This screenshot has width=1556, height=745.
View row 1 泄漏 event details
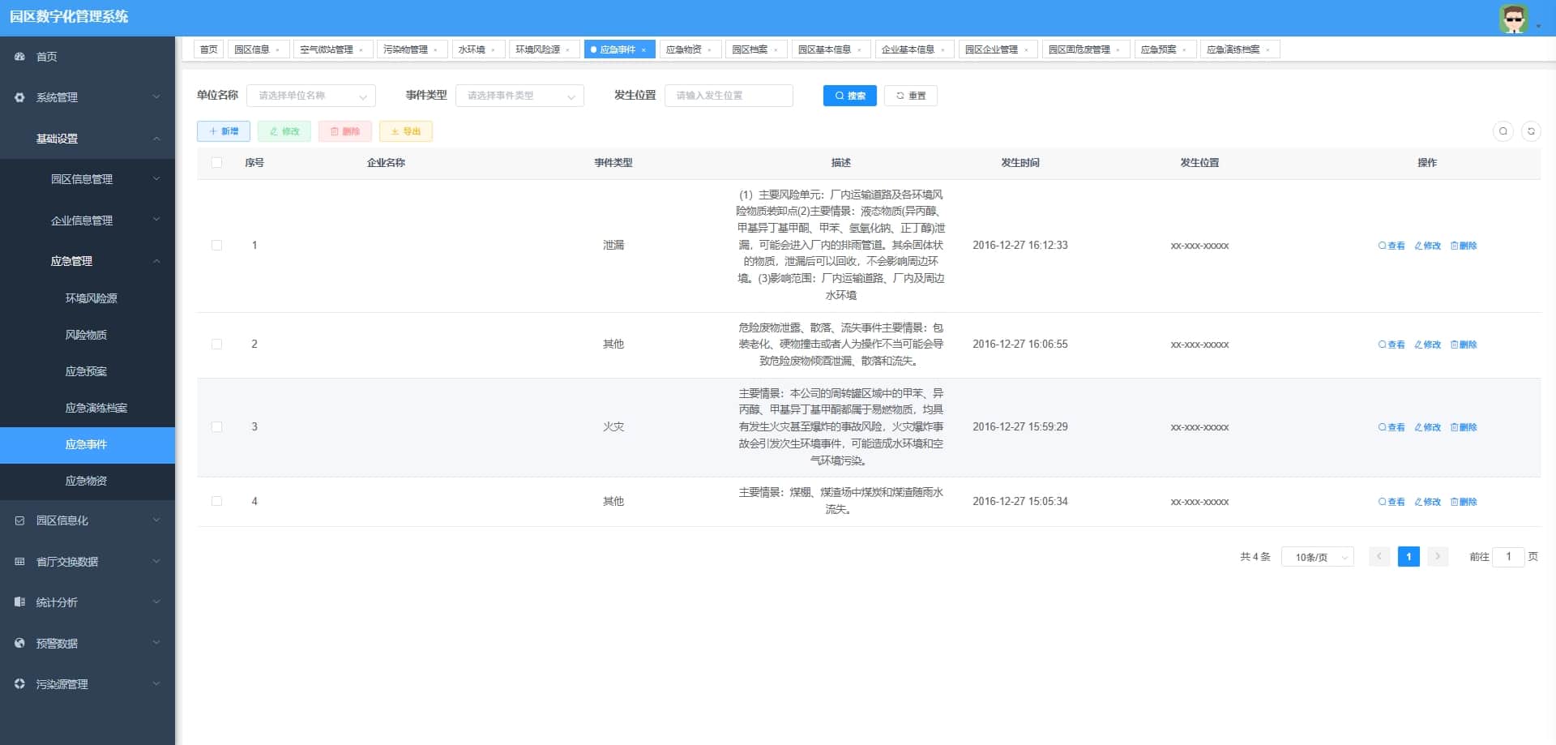[x=1391, y=246]
